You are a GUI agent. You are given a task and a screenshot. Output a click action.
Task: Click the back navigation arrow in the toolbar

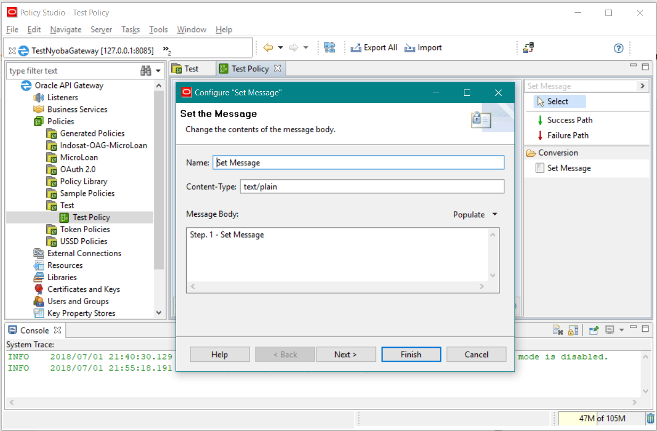(x=268, y=48)
